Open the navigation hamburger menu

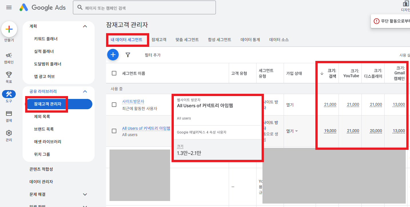[9, 7]
